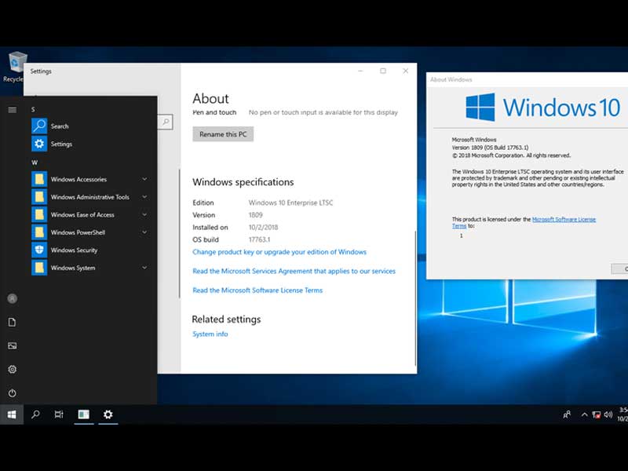Click the Power icon in Start menu
The image size is (628, 471).
pyautogui.click(x=12, y=392)
